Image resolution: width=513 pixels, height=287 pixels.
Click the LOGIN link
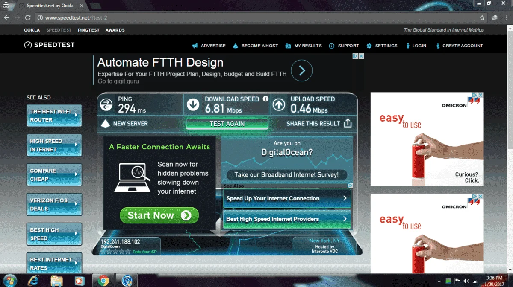coord(419,46)
